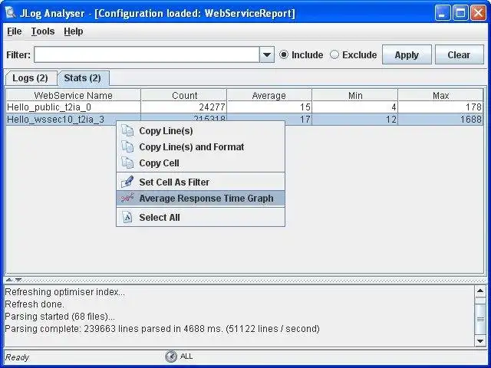This screenshot has height=368, width=491.
Task: Close the JLog Analyser window
Action: (478, 14)
